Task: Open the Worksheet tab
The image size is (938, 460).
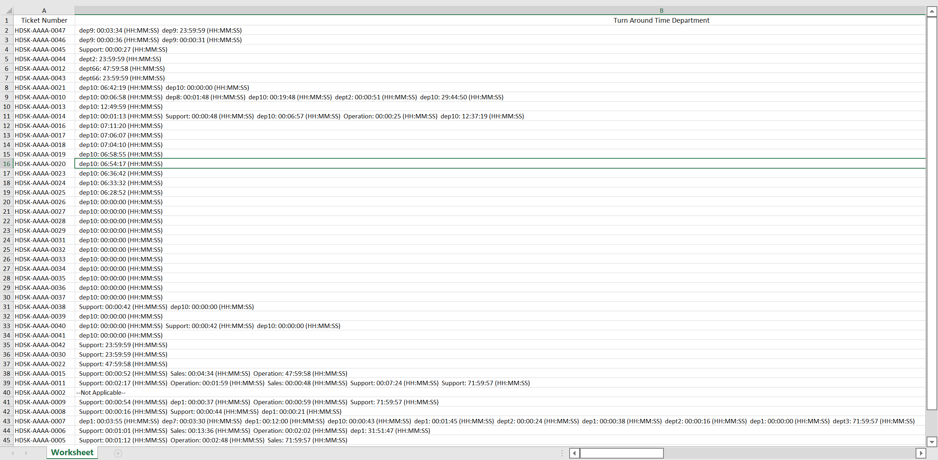Action: point(72,453)
